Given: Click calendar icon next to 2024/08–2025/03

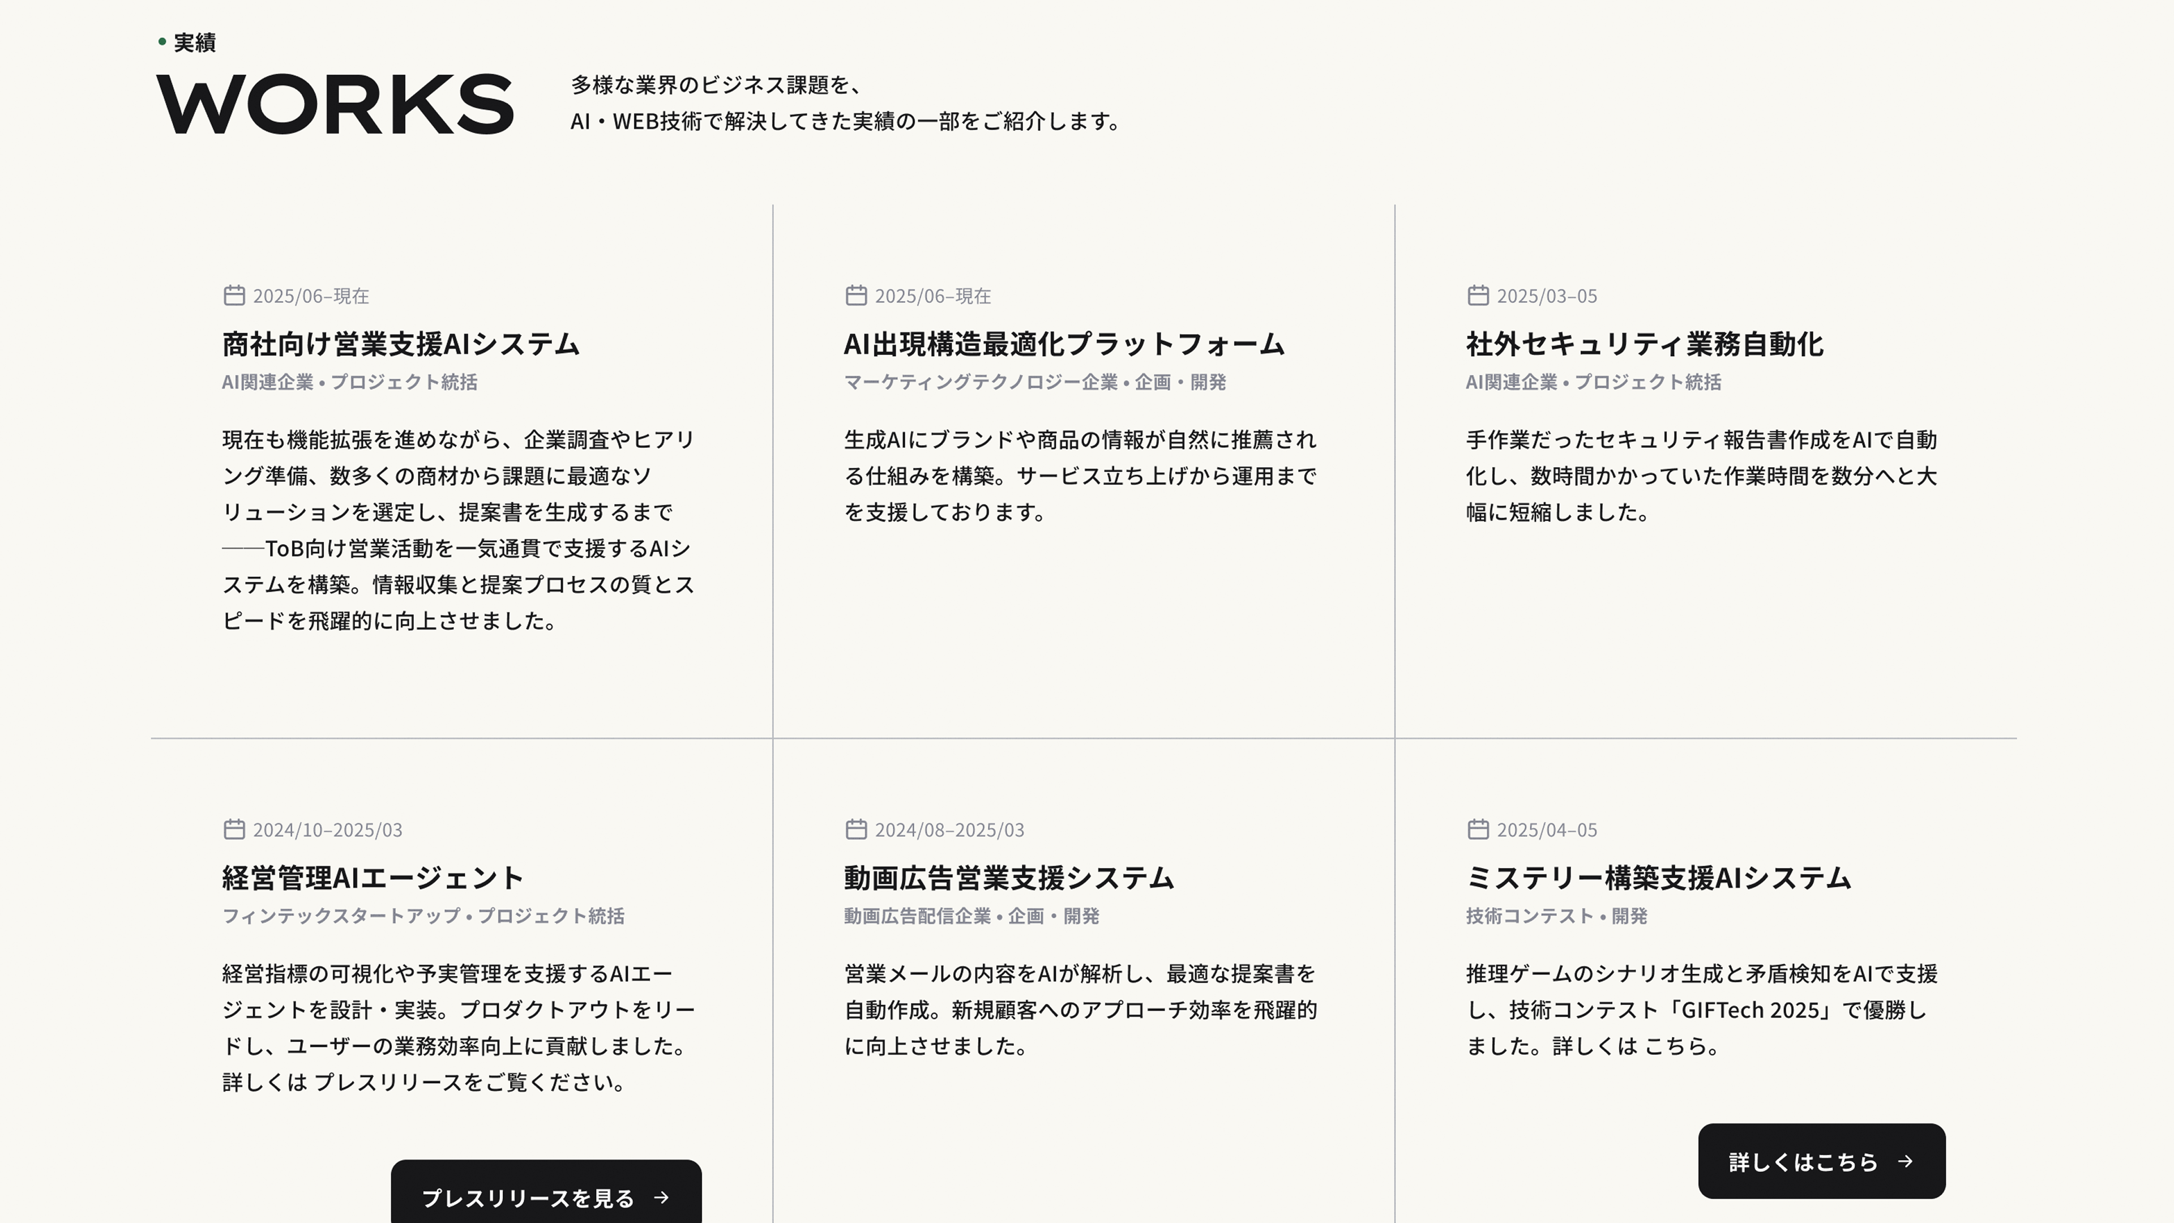Looking at the screenshot, I should [x=856, y=829].
